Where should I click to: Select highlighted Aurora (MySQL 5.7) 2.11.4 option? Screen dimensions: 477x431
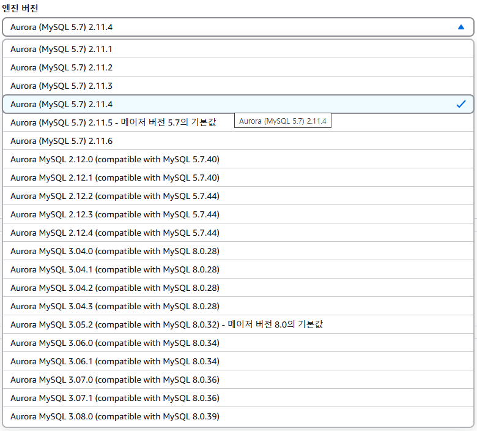tap(238, 104)
